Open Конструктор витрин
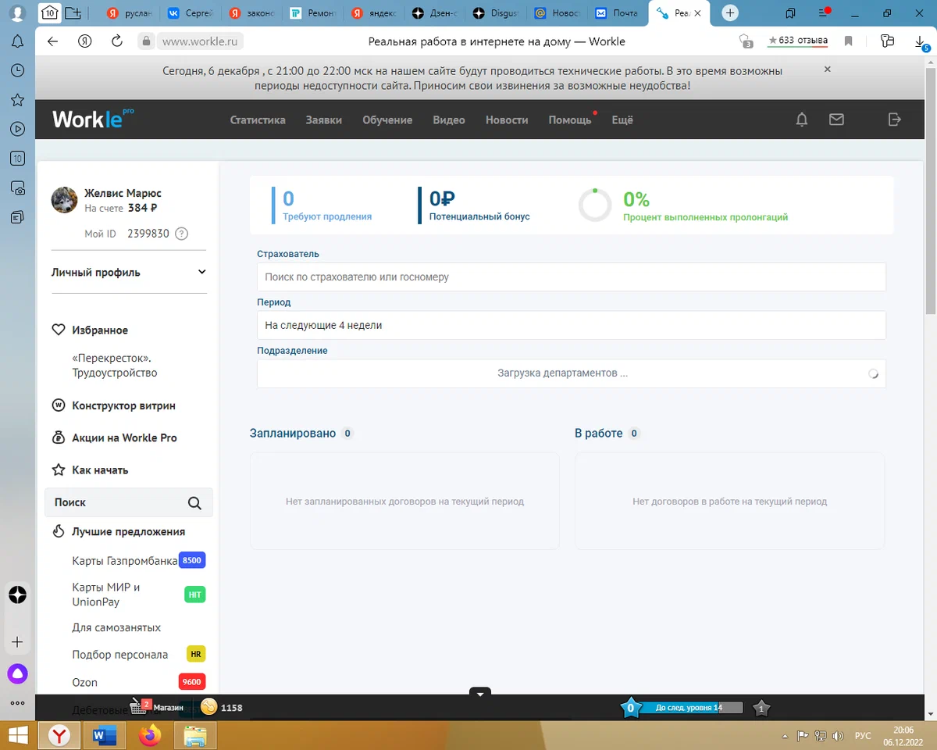 point(123,405)
